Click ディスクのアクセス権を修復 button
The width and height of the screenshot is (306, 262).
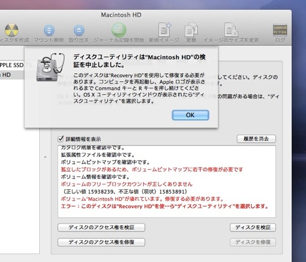coord(102,242)
